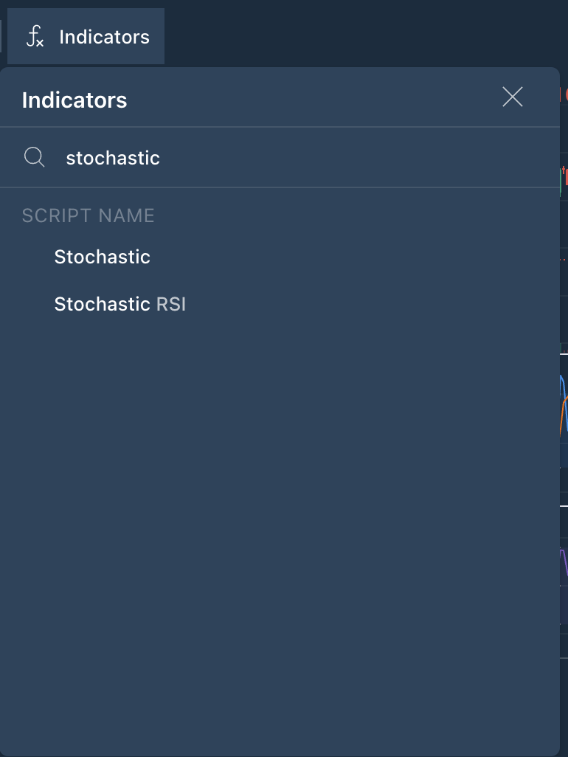This screenshot has height=757, width=568.
Task: Click the red dotted price line at chart edge
Action: (564, 260)
